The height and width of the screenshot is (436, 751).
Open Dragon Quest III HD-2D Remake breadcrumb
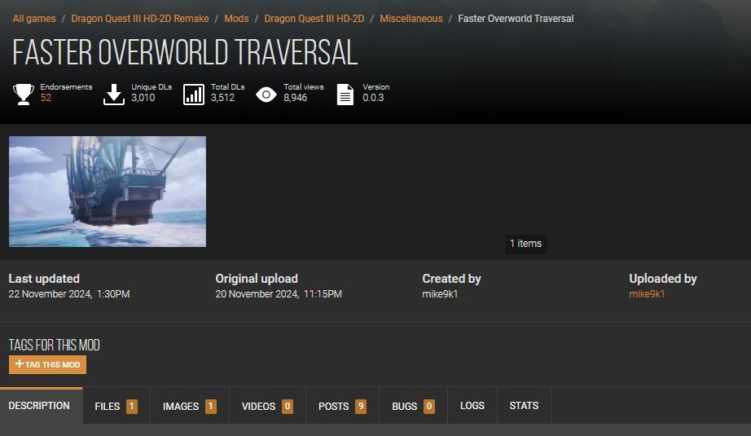click(x=140, y=19)
